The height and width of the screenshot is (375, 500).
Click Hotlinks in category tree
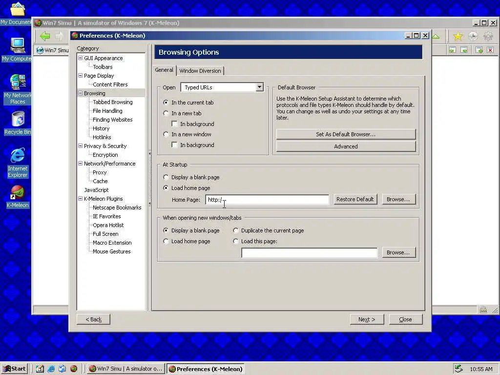coord(102,137)
